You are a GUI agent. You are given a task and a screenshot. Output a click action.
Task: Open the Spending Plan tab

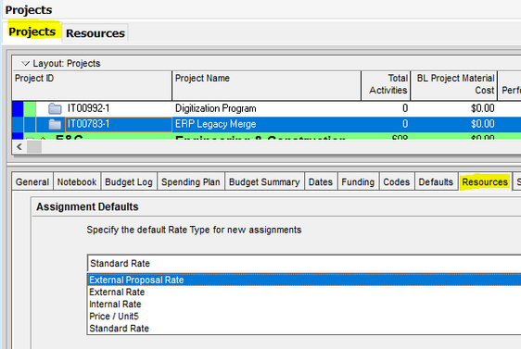pyautogui.click(x=191, y=181)
